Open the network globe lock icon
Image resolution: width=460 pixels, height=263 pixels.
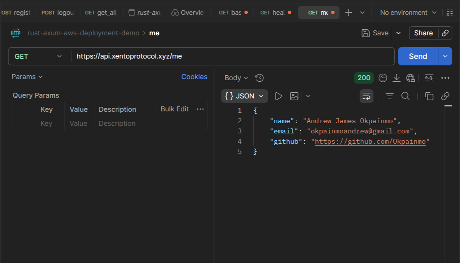(410, 78)
